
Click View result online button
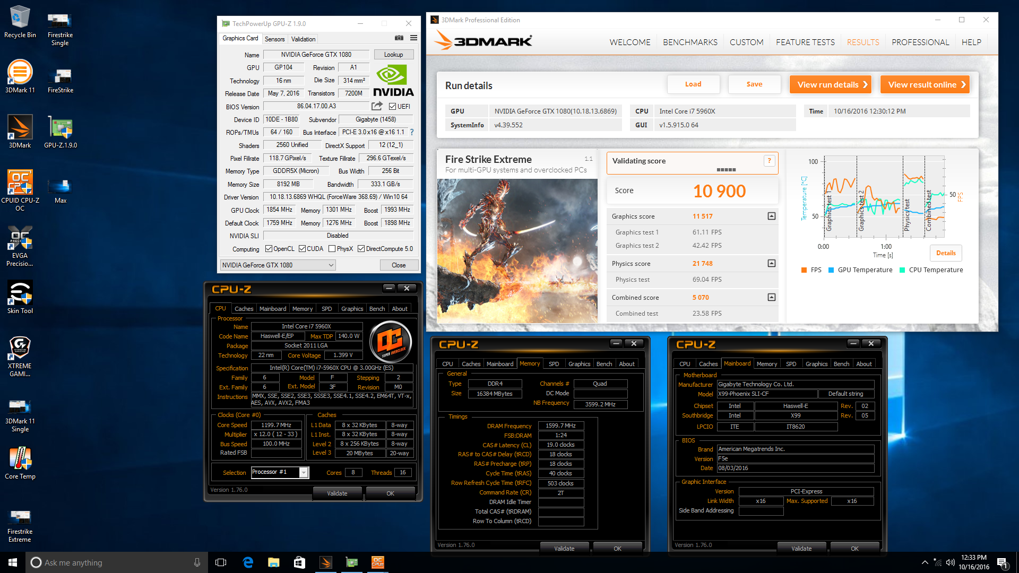pyautogui.click(x=925, y=84)
